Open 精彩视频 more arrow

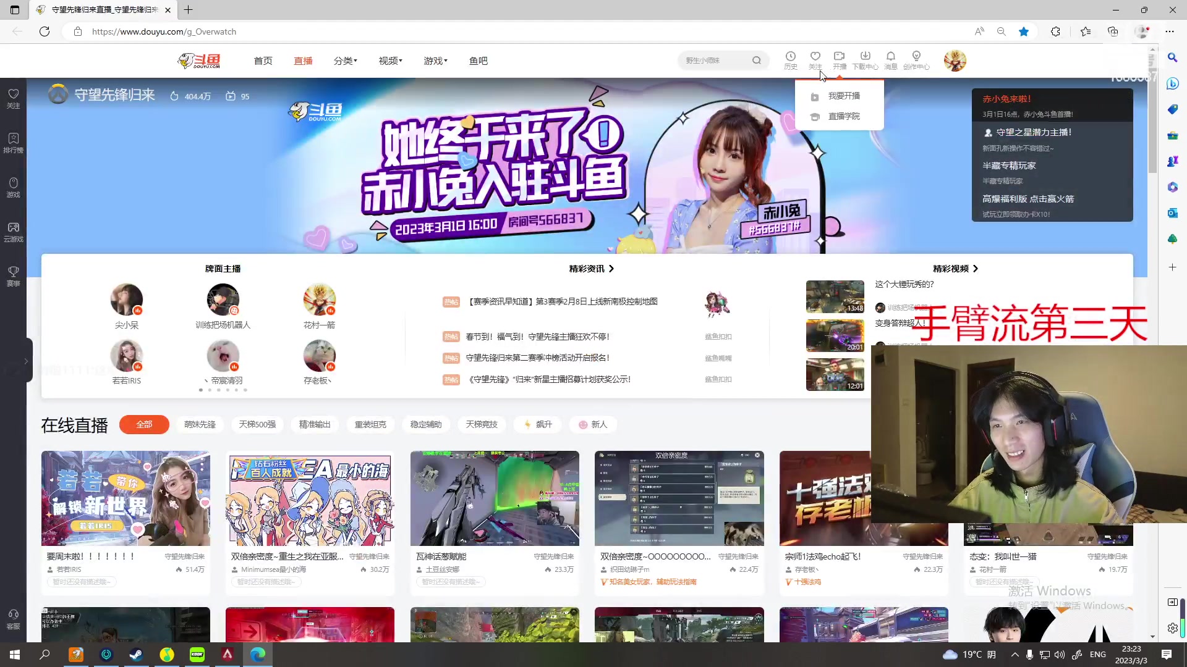[x=976, y=269]
